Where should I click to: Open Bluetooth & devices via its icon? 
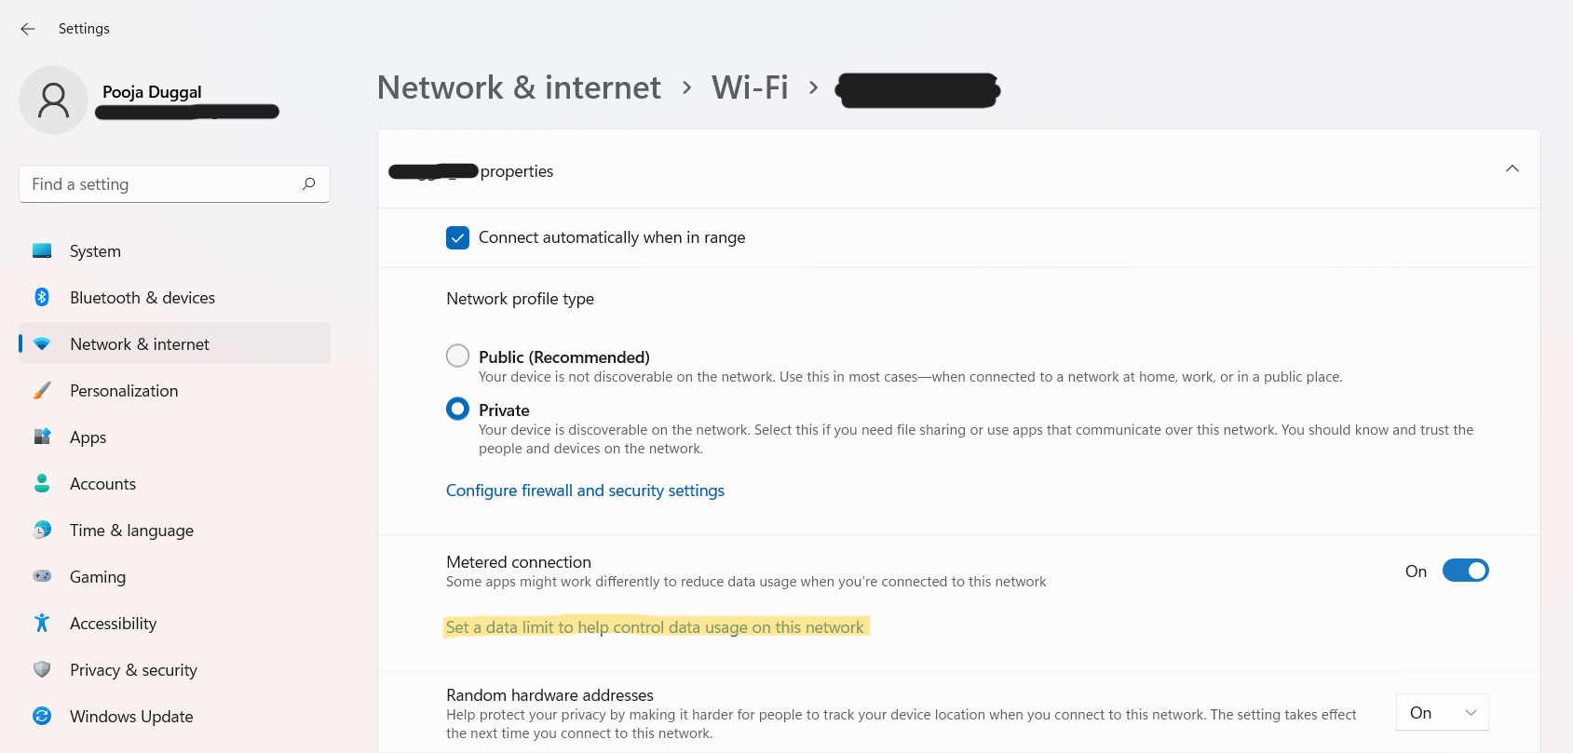click(42, 298)
